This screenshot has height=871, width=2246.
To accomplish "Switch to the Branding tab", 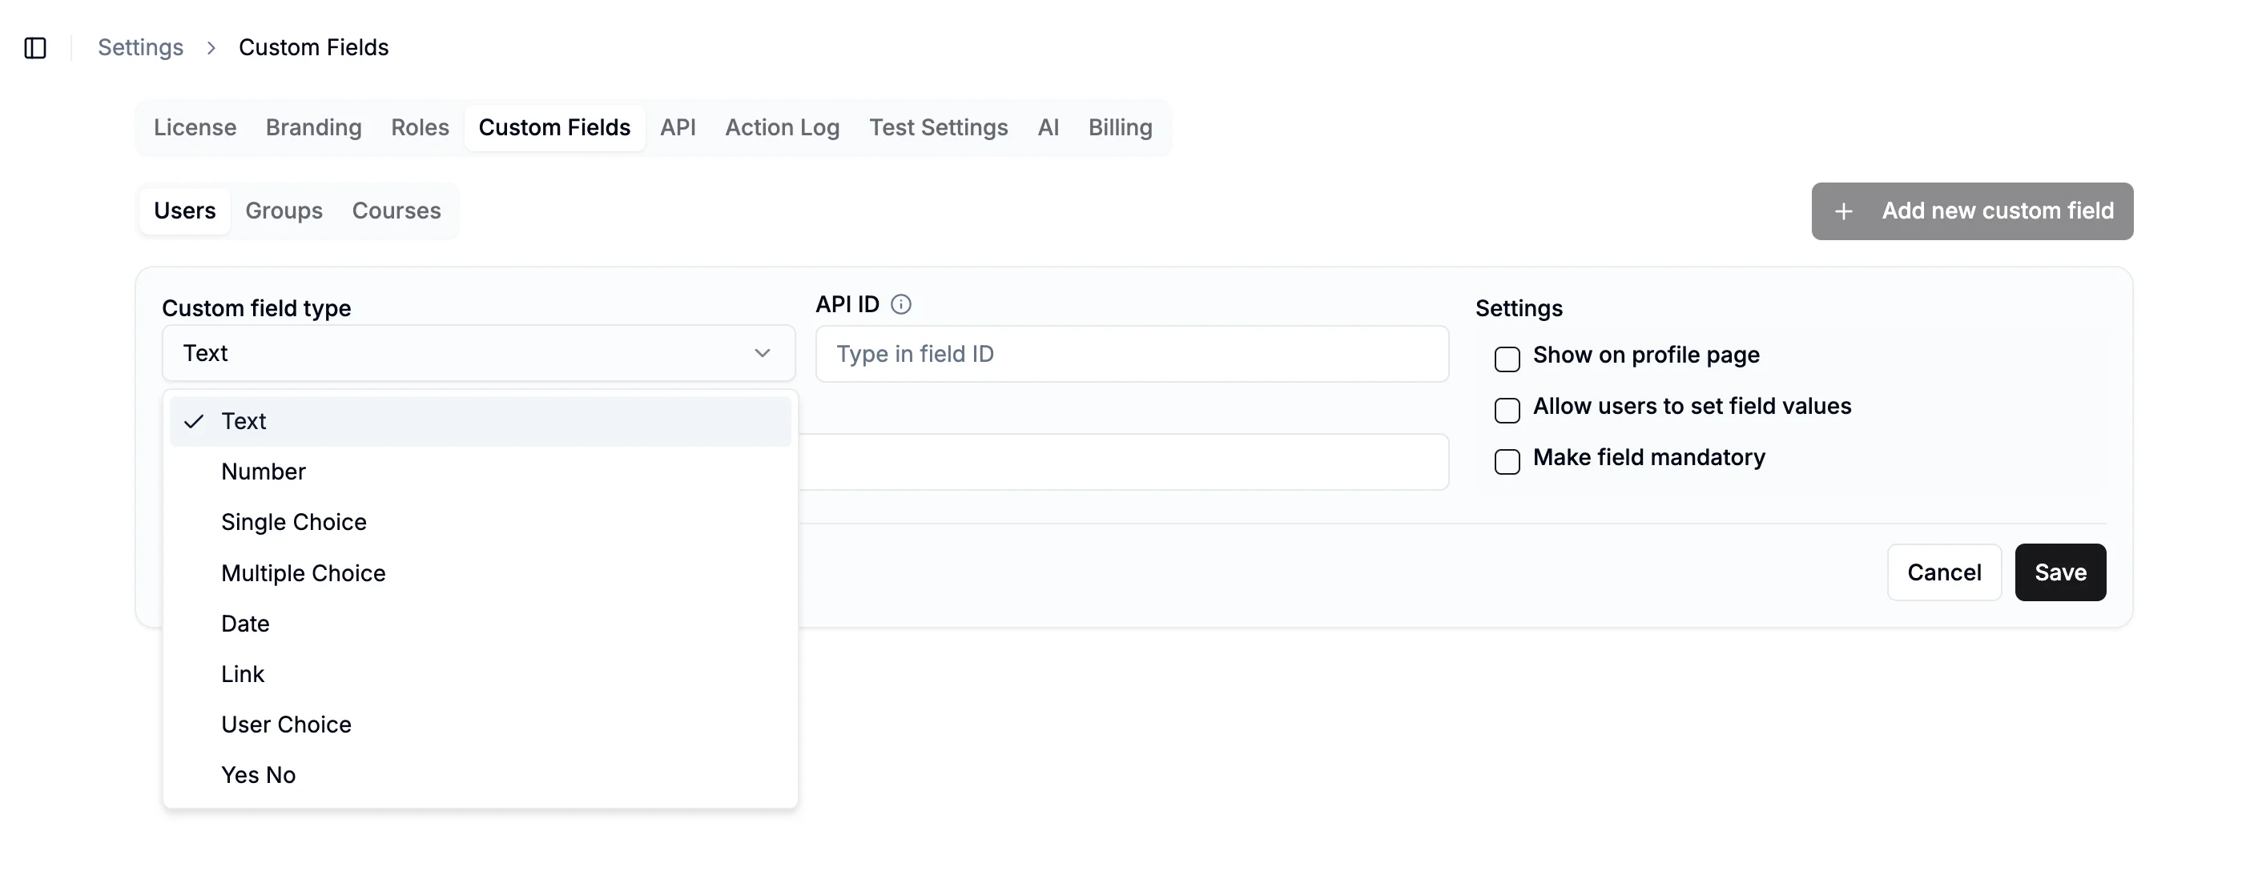I will coord(313,127).
